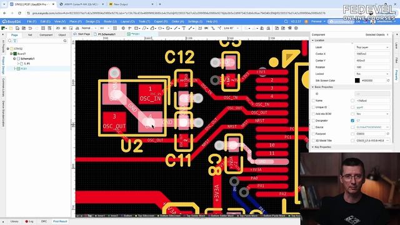Viewport: 400px width, 225px height.
Task: Click the Undo icon in the toolbar
Action: click(x=30, y=28)
